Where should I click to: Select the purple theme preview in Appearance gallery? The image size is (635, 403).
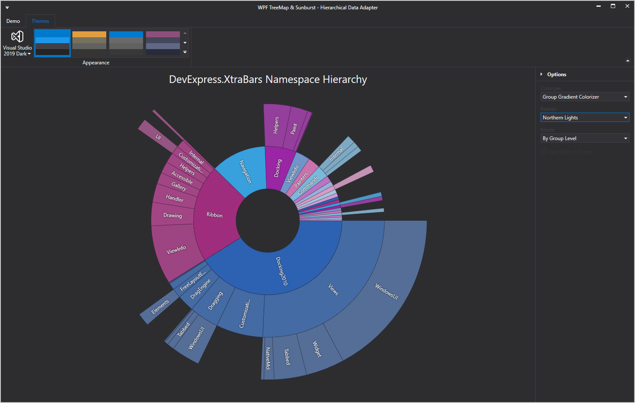(163, 42)
